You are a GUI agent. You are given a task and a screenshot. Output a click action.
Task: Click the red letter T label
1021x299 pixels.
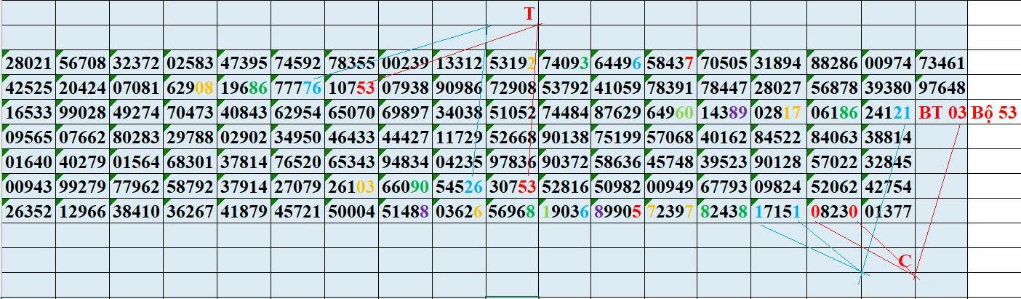pyautogui.click(x=529, y=14)
